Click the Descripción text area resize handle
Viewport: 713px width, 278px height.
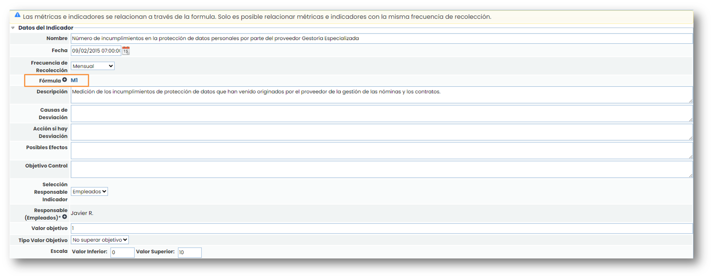click(x=690, y=101)
